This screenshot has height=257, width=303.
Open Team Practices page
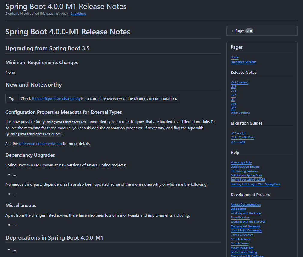(240, 218)
